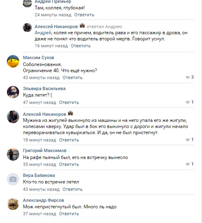Click briefcase badge next to Алексей Никаноров reply

click(x=82, y=26)
